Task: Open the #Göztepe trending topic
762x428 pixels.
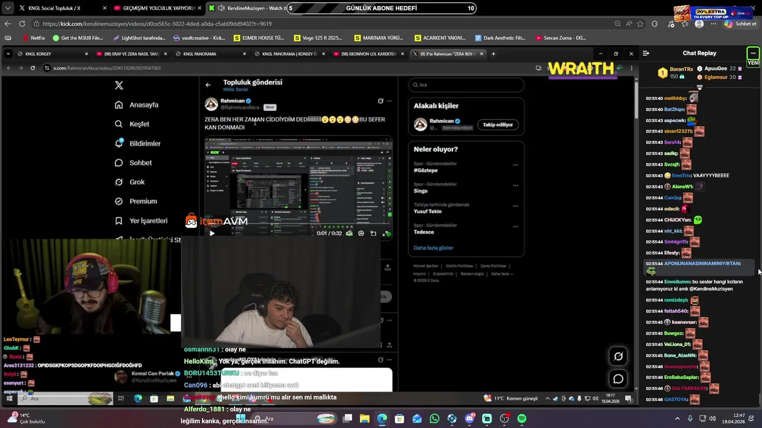Action: pos(426,171)
